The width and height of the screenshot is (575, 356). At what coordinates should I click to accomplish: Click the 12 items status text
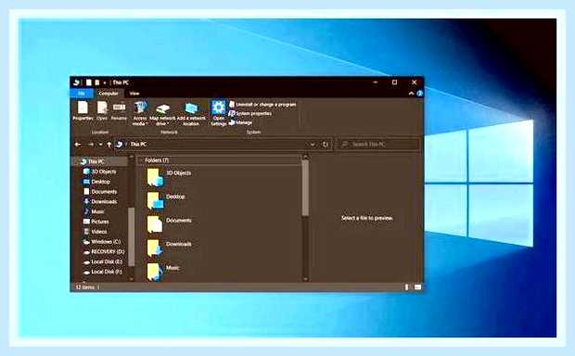point(84,287)
